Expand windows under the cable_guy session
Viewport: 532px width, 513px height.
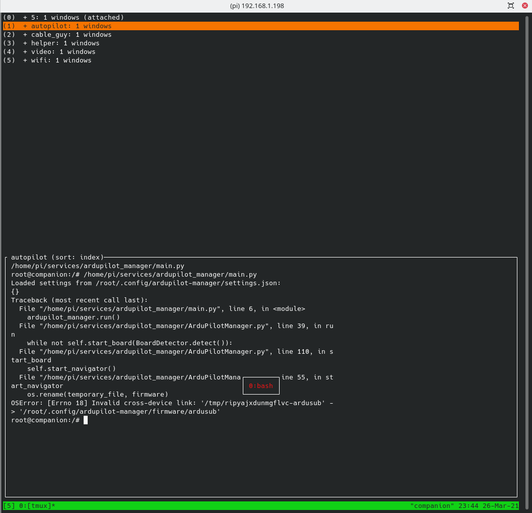point(24,34)
